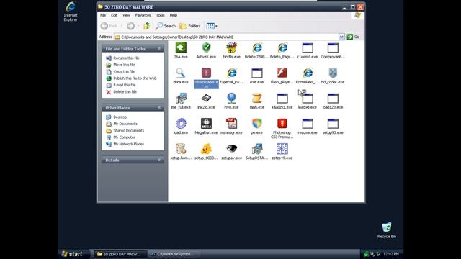Open the Tools menu

point(160,15)
